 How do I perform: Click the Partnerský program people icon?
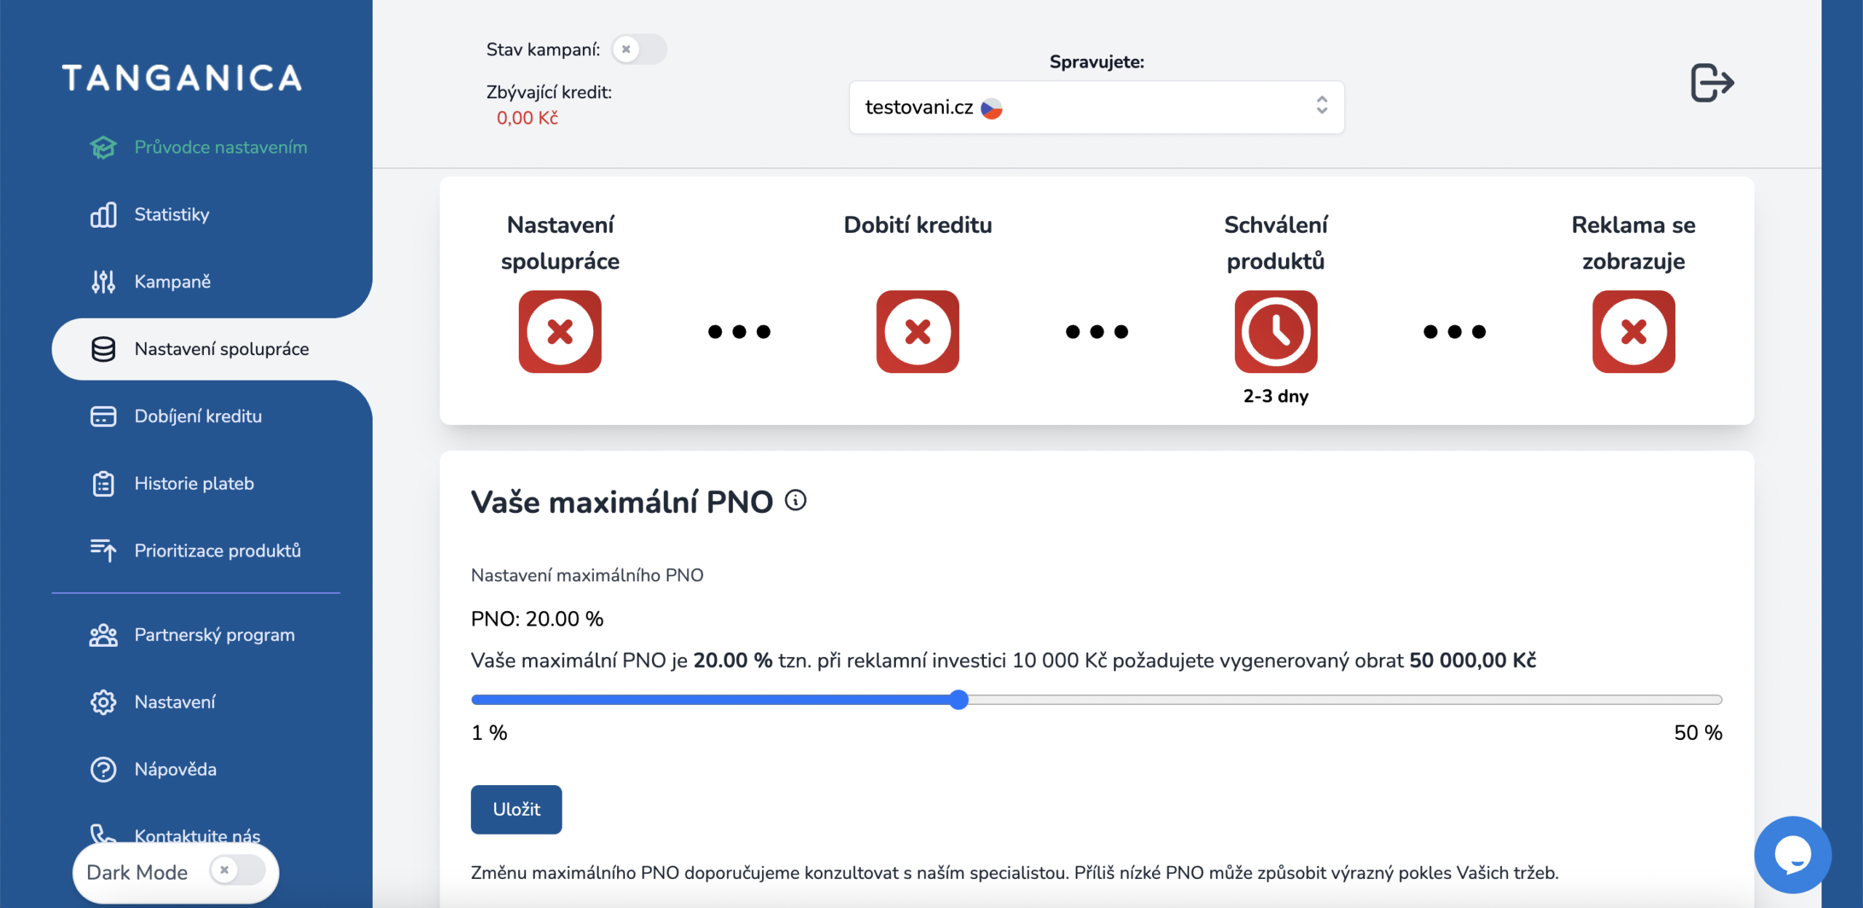(x=103, y=635)
